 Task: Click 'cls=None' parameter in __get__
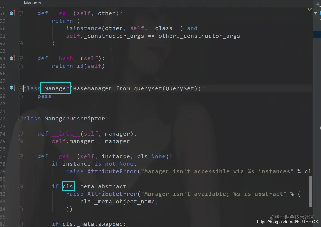coord(151,157)
